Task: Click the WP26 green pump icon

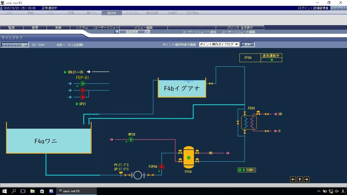Action: [x=131, y=139]
